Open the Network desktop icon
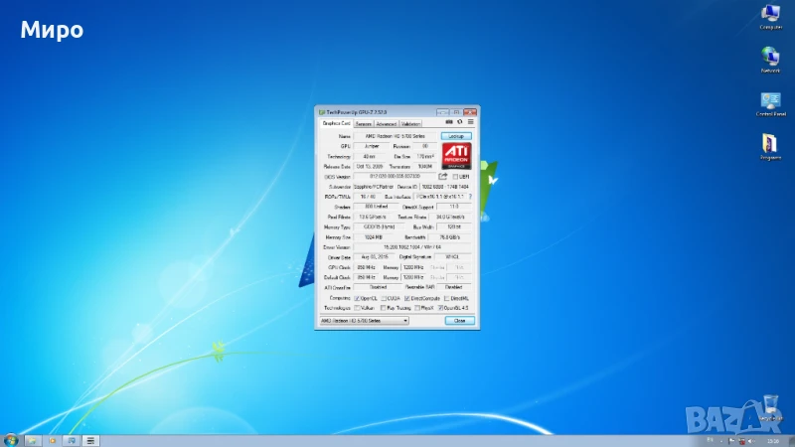This screenshot has height=447, width=795. coord(769,56)
